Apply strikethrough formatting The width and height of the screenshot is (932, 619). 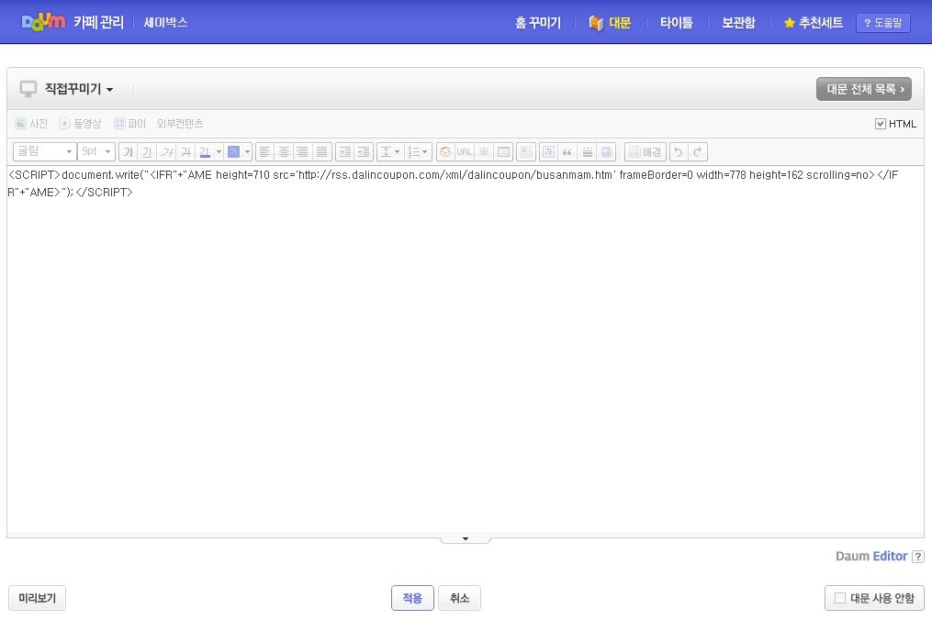tap(185, 152)
